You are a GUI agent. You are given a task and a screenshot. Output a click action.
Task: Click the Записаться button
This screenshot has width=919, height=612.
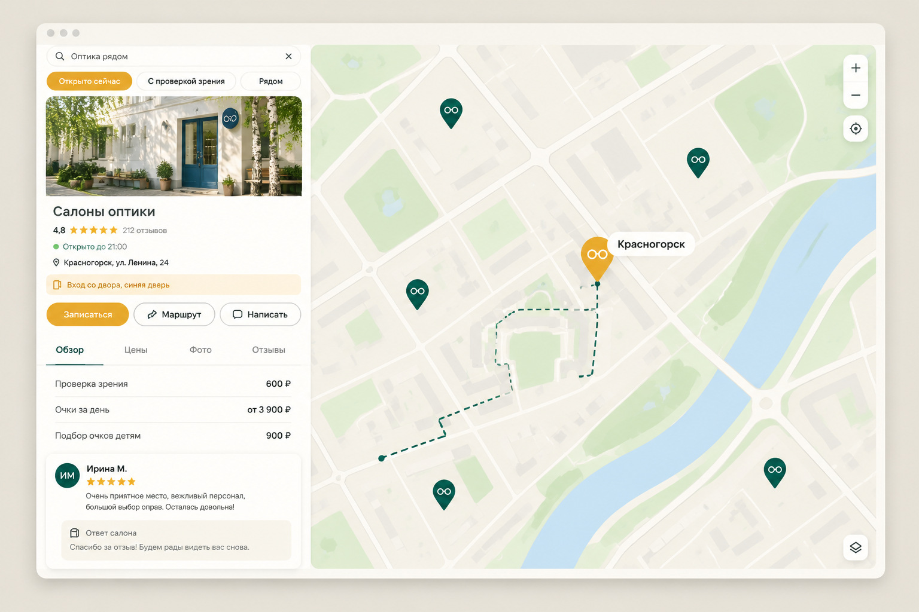87,314
